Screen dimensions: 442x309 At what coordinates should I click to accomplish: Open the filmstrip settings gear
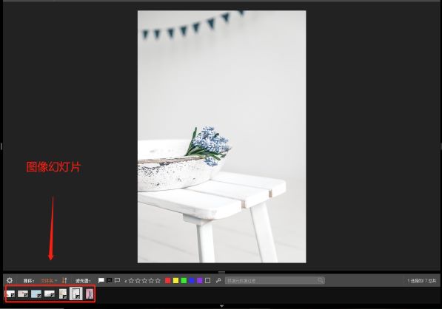(x=10, y=280)
